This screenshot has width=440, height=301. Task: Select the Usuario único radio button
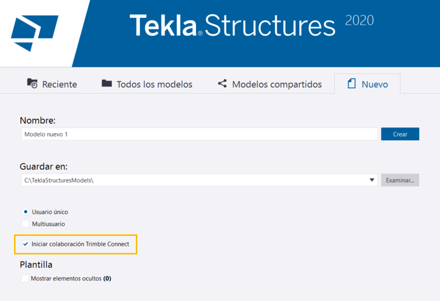26,212
